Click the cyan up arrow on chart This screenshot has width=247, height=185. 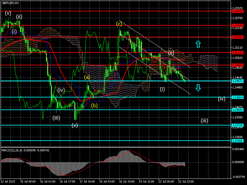[x=198, y=44]
